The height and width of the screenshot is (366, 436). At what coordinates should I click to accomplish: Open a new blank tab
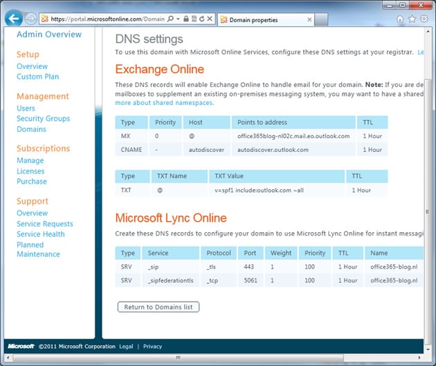point(321,20)
